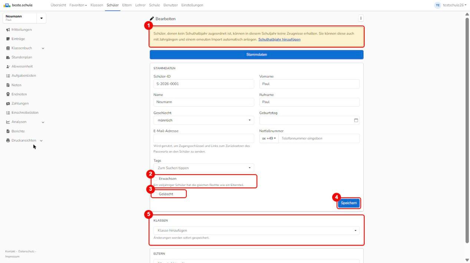Click the Analysen chart icon
Screen dimensions: 470x263
tap(8, 122)
